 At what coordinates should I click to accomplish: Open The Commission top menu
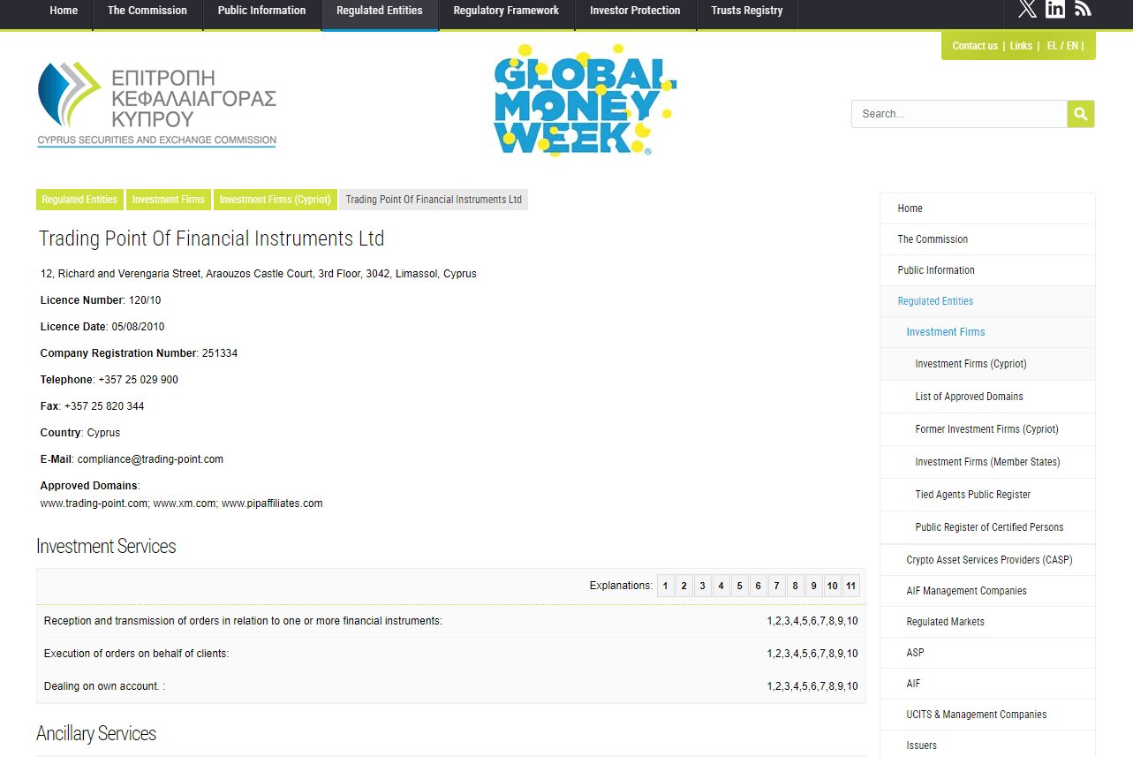[147, 11]
